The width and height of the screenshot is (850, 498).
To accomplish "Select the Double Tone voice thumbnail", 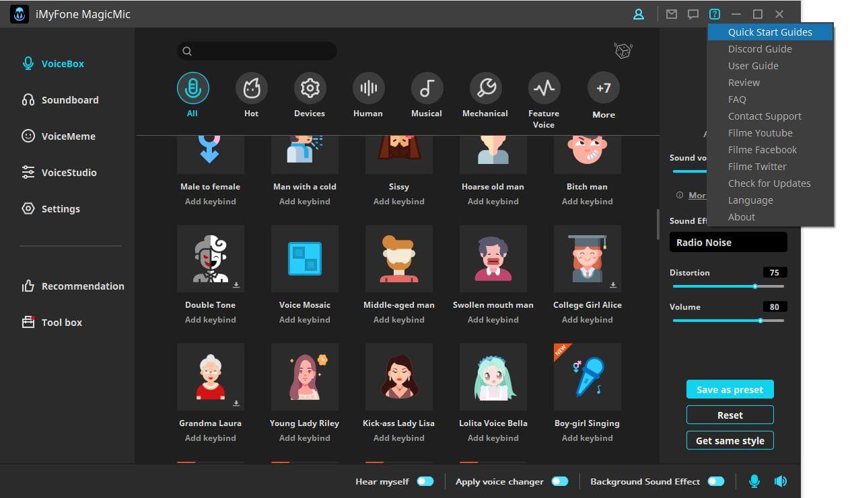I will [211, 259].
